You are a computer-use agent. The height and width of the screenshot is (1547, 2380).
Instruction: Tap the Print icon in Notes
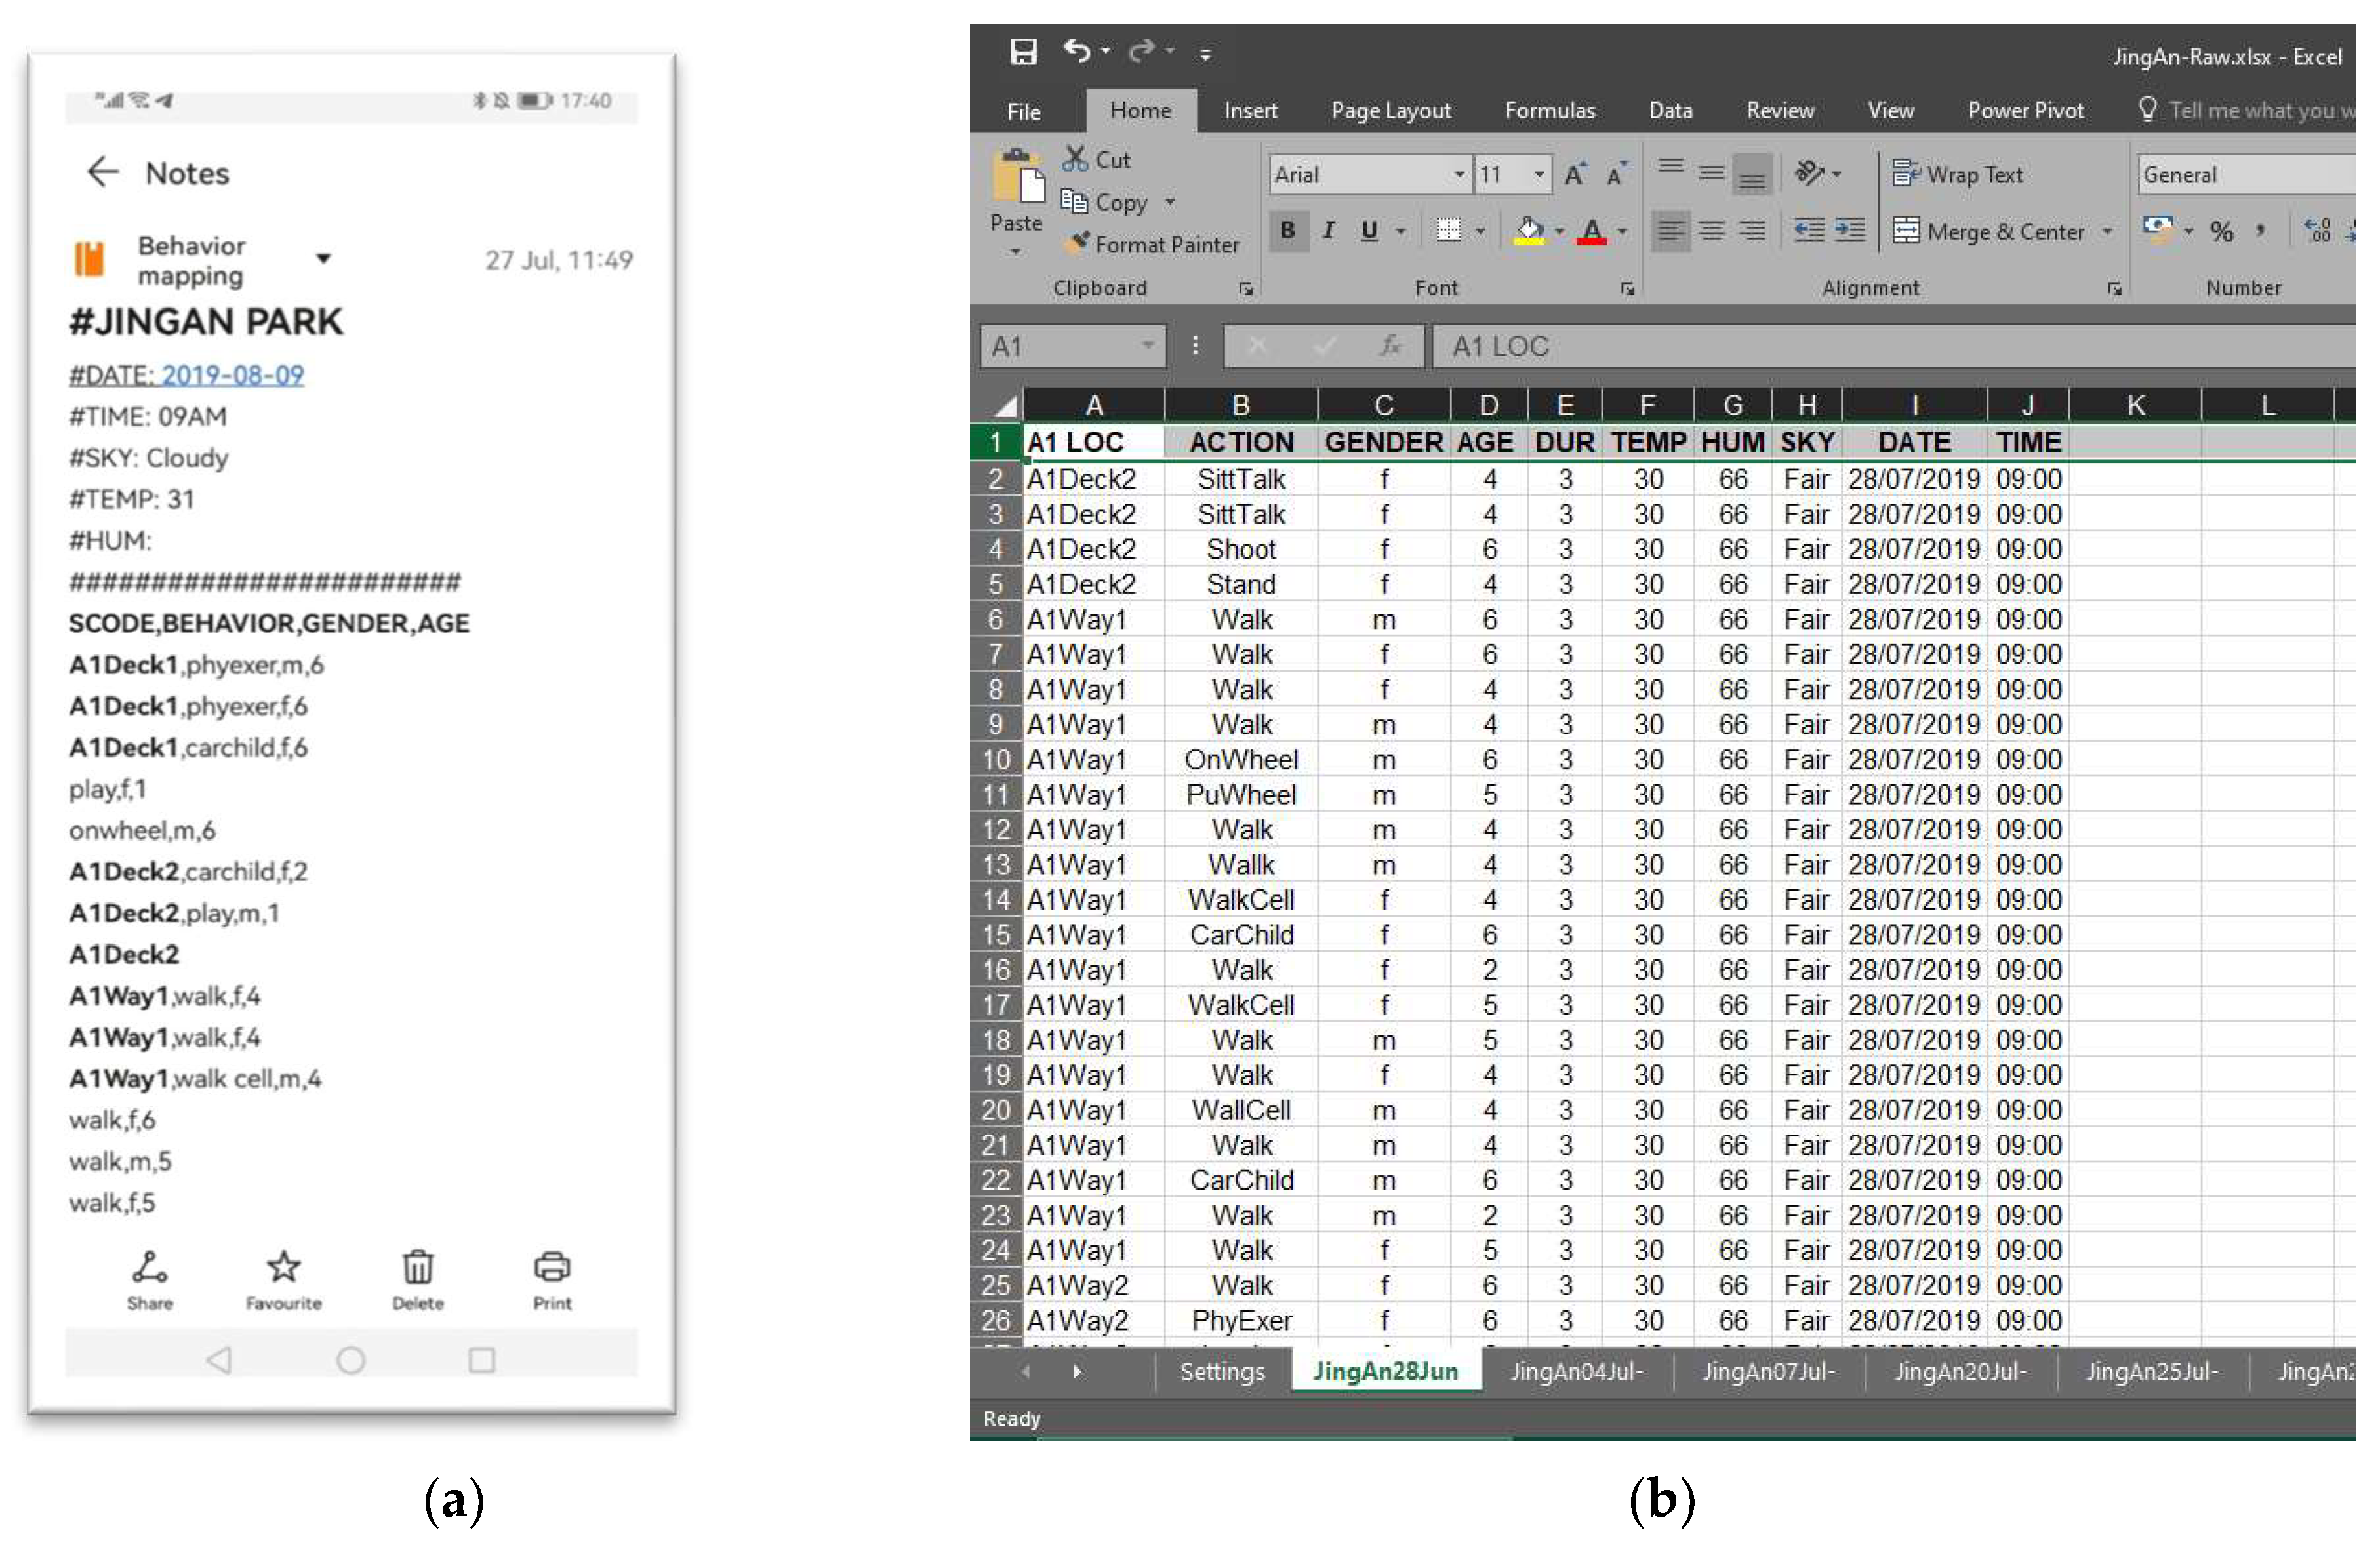552,1267
